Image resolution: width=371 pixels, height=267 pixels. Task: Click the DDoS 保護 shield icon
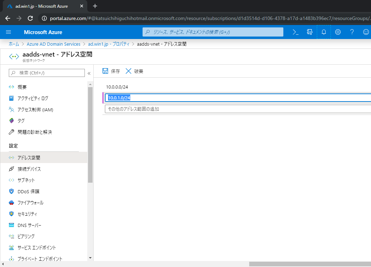[11, 191]
